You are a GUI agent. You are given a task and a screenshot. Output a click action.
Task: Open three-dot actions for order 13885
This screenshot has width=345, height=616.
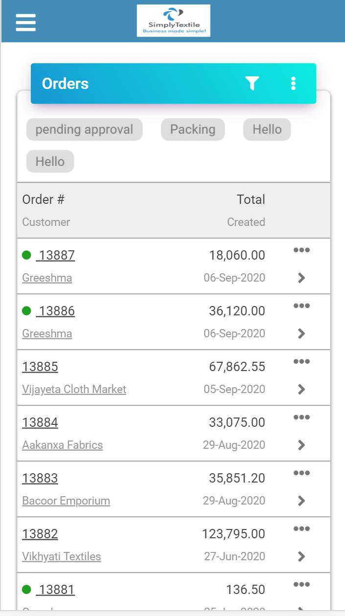tap(301, 362)
